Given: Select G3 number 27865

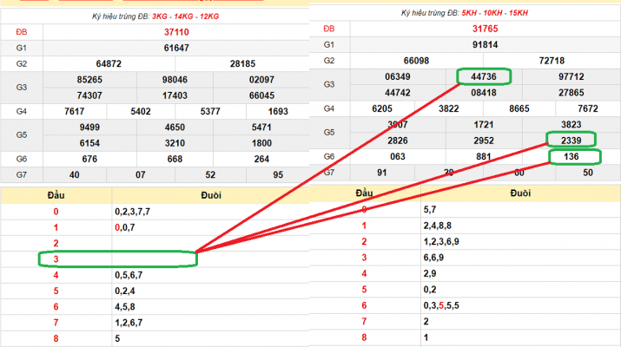Looking at the screenshot, I should pyautogui.click(x=571, y=93).
